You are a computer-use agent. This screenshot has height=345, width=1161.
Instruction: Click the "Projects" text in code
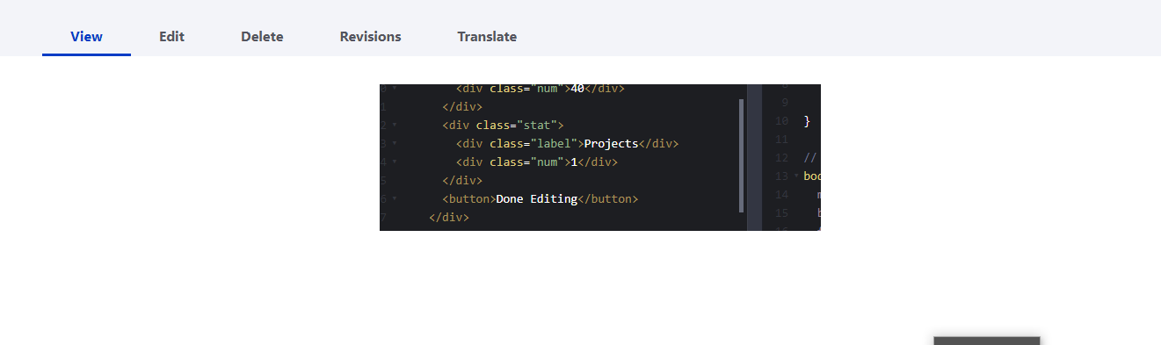tap(611, 144)
